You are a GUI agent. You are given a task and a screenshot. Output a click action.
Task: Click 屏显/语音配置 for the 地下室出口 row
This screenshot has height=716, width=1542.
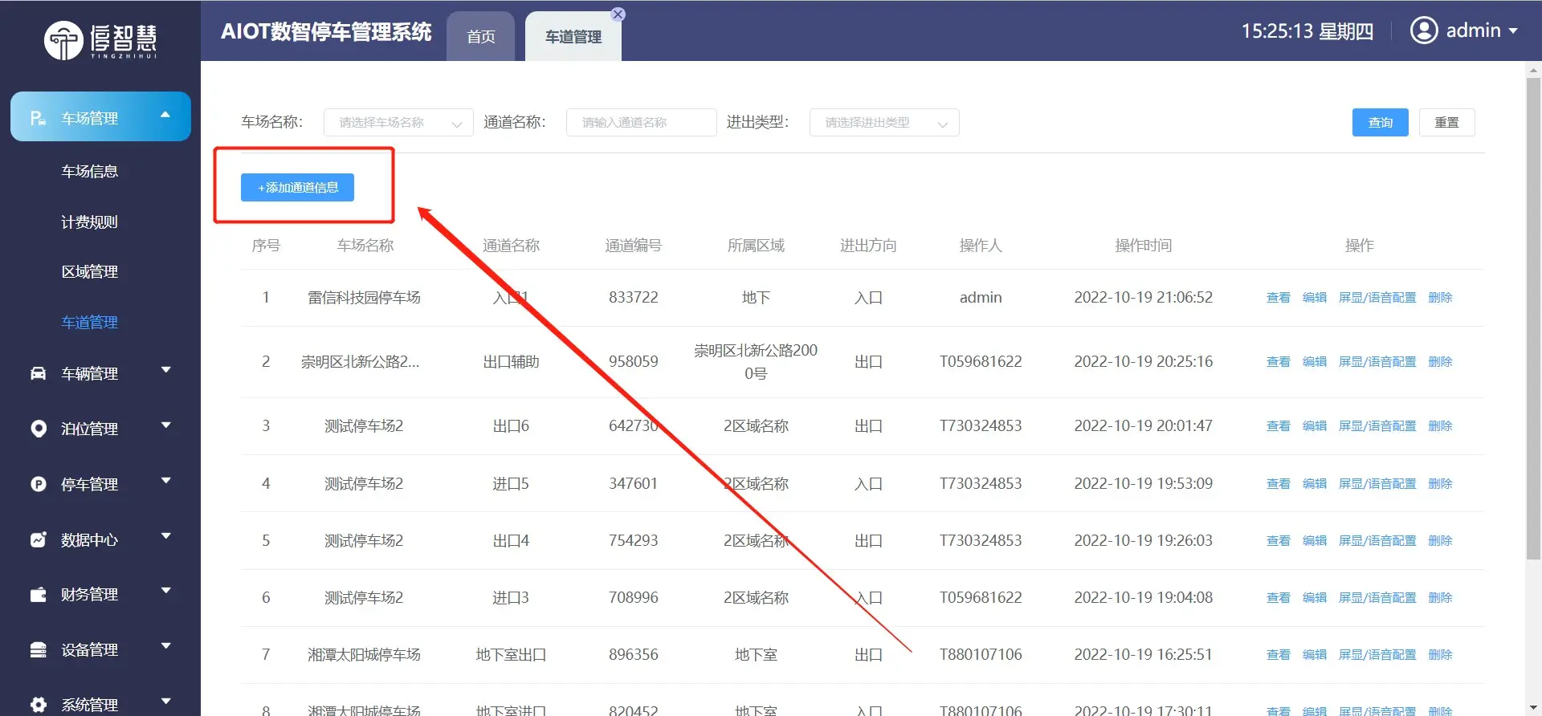coord(1377,654)
